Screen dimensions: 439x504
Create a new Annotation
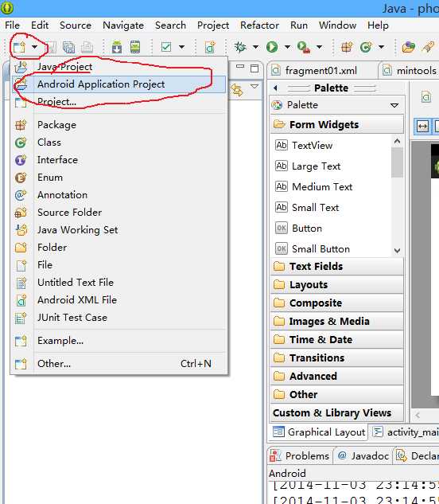click(119, 195)
